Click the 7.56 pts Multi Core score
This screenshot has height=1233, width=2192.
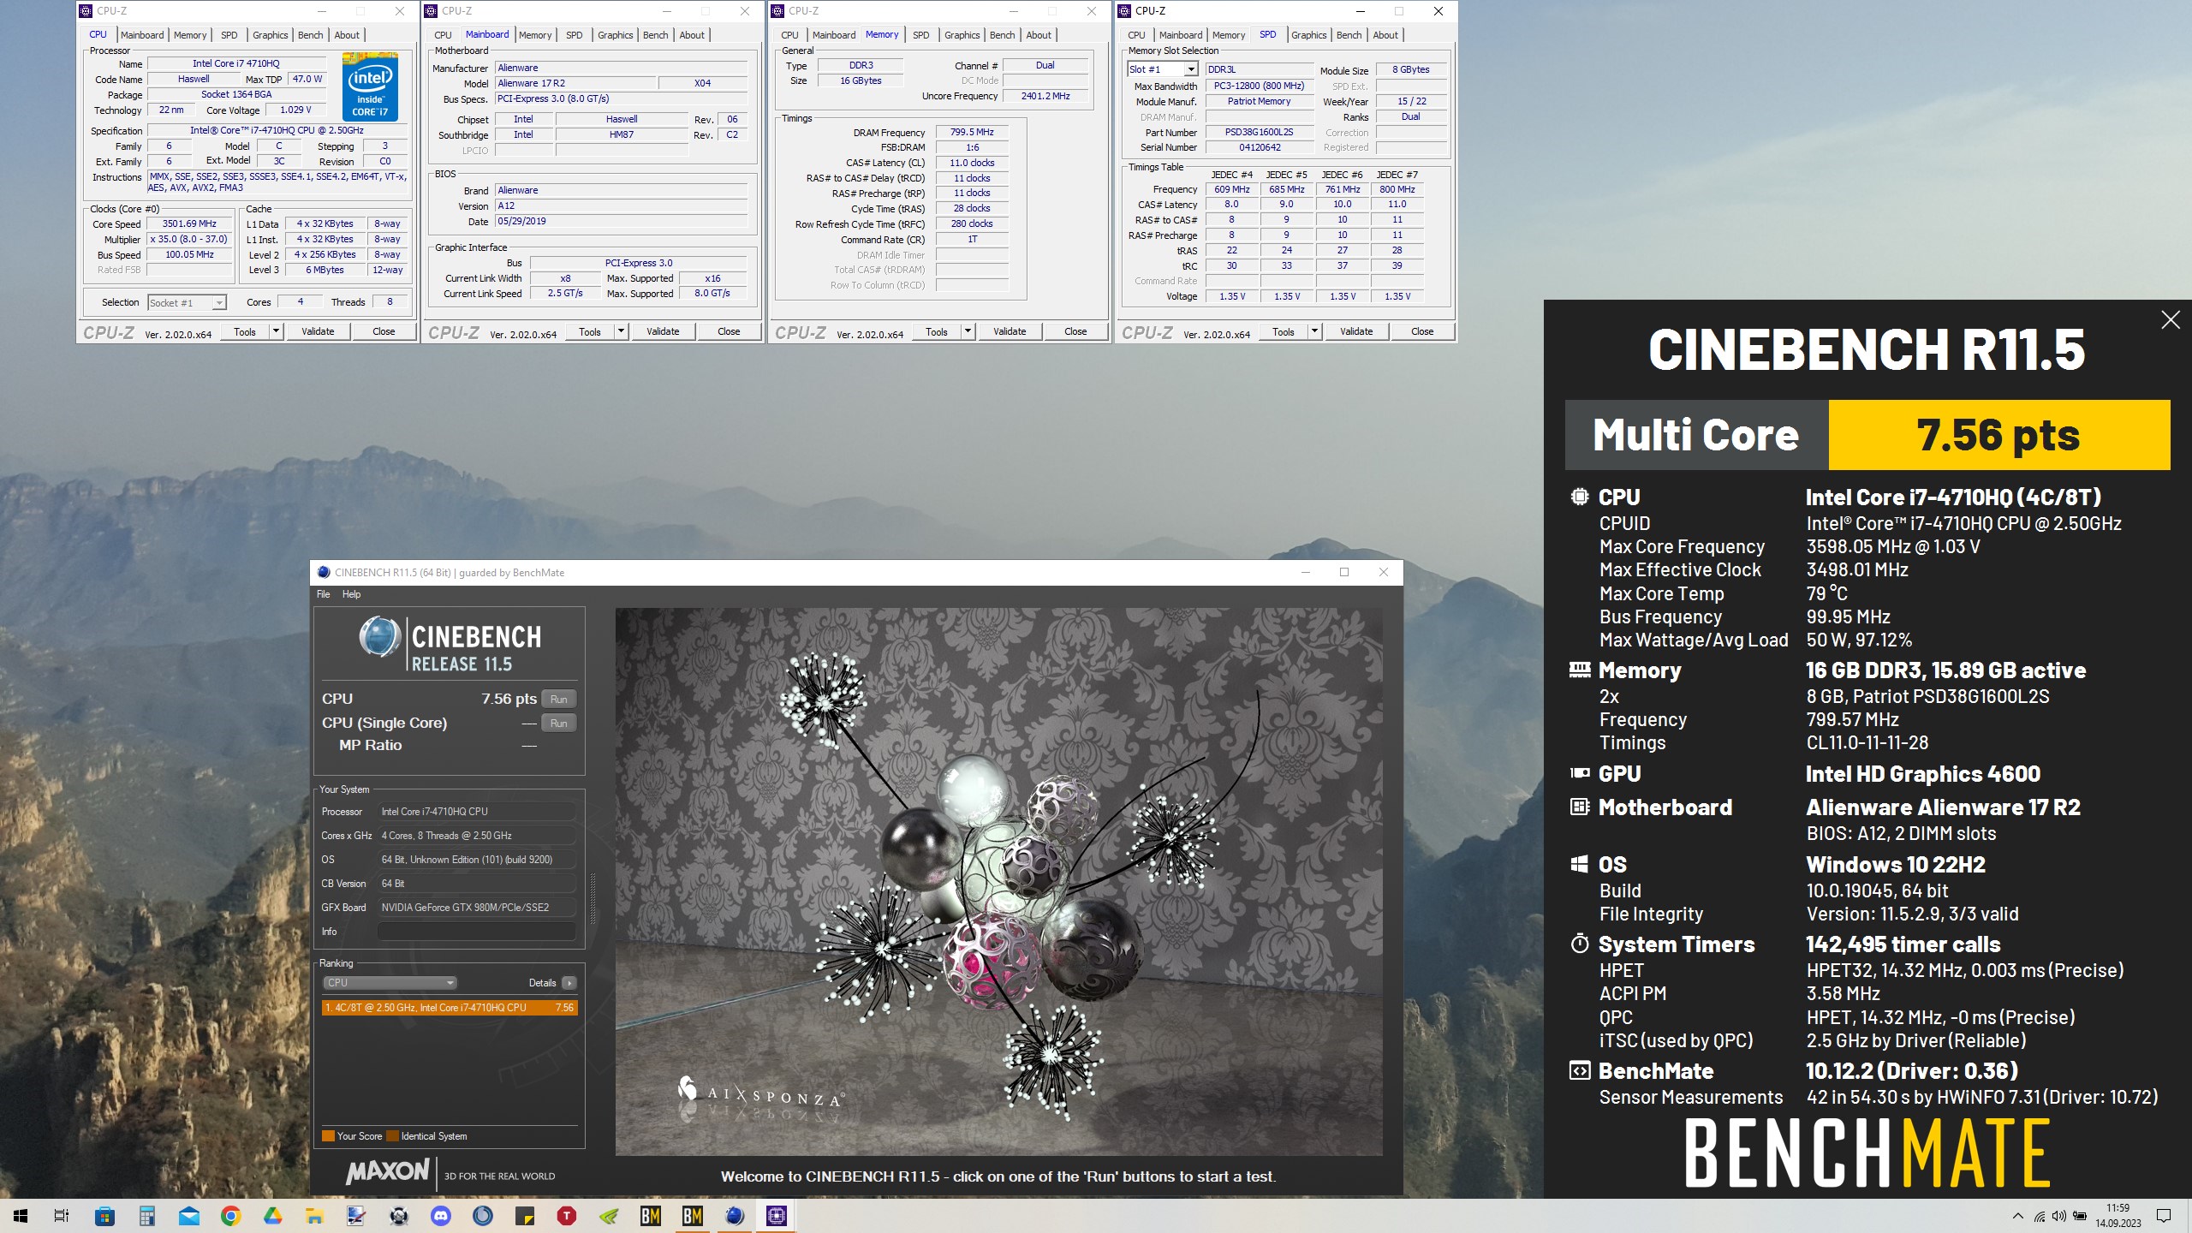pos(1998,435)
